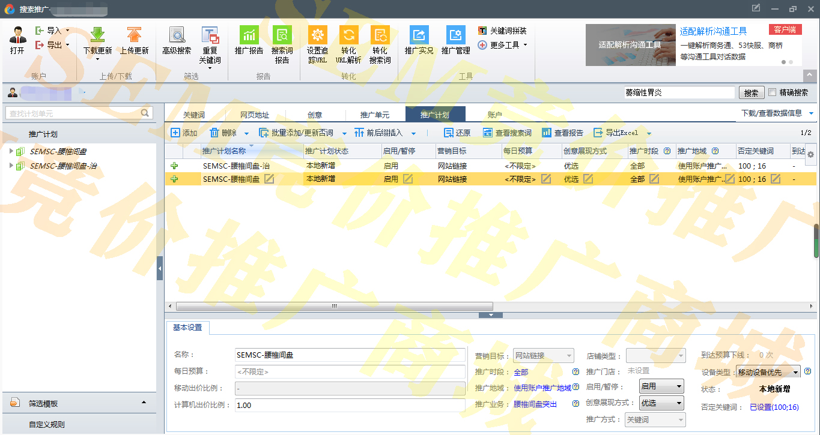Click 查看报告 button
820x435 pixels.
point(562,133)
